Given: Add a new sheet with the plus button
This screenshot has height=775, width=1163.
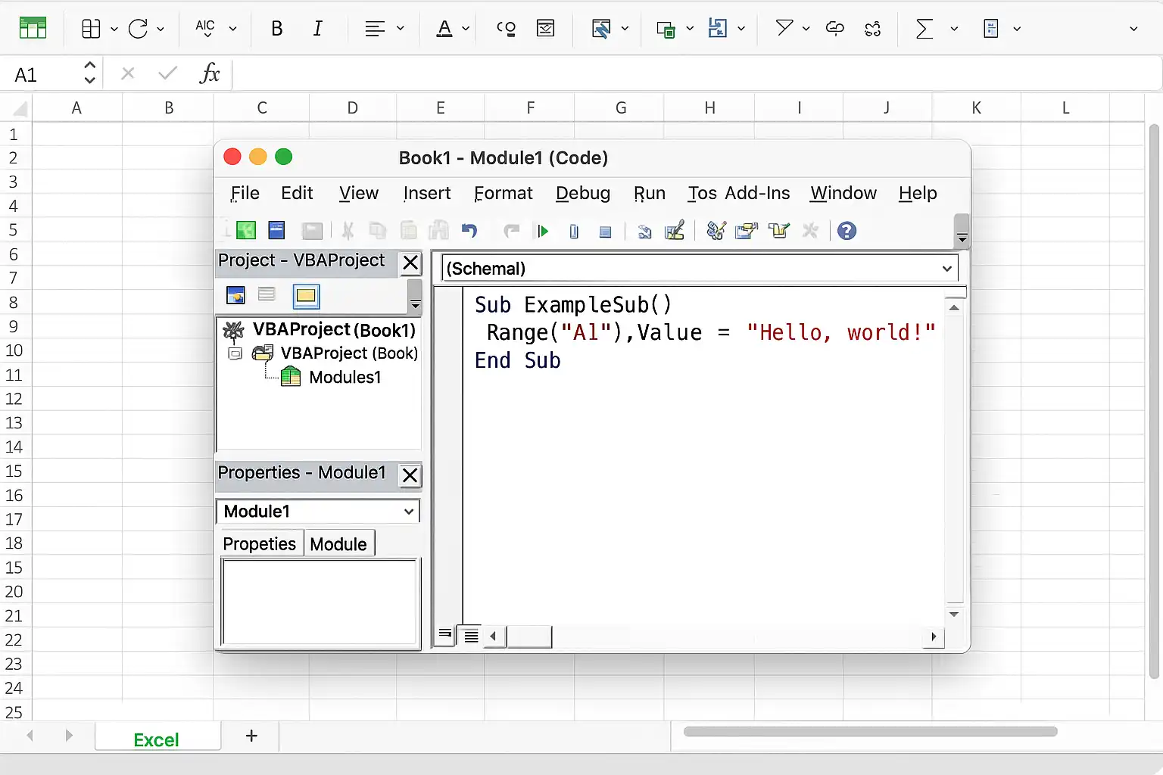Looking at the screenshot, I should tap(251, 736).
